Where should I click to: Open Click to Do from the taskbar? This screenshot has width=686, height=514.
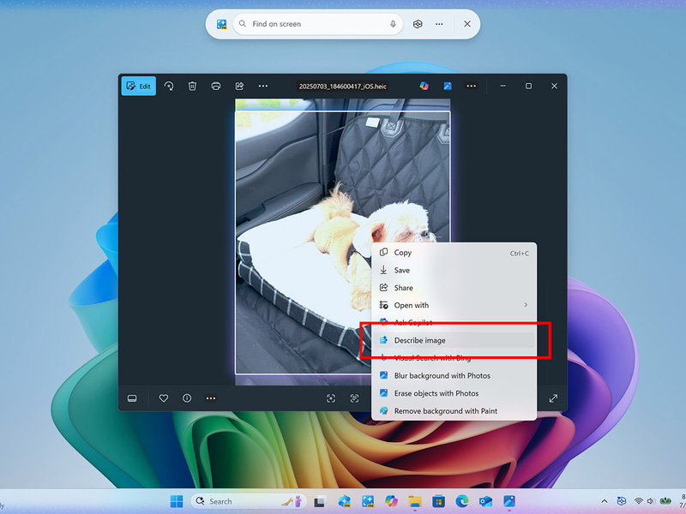368,501
